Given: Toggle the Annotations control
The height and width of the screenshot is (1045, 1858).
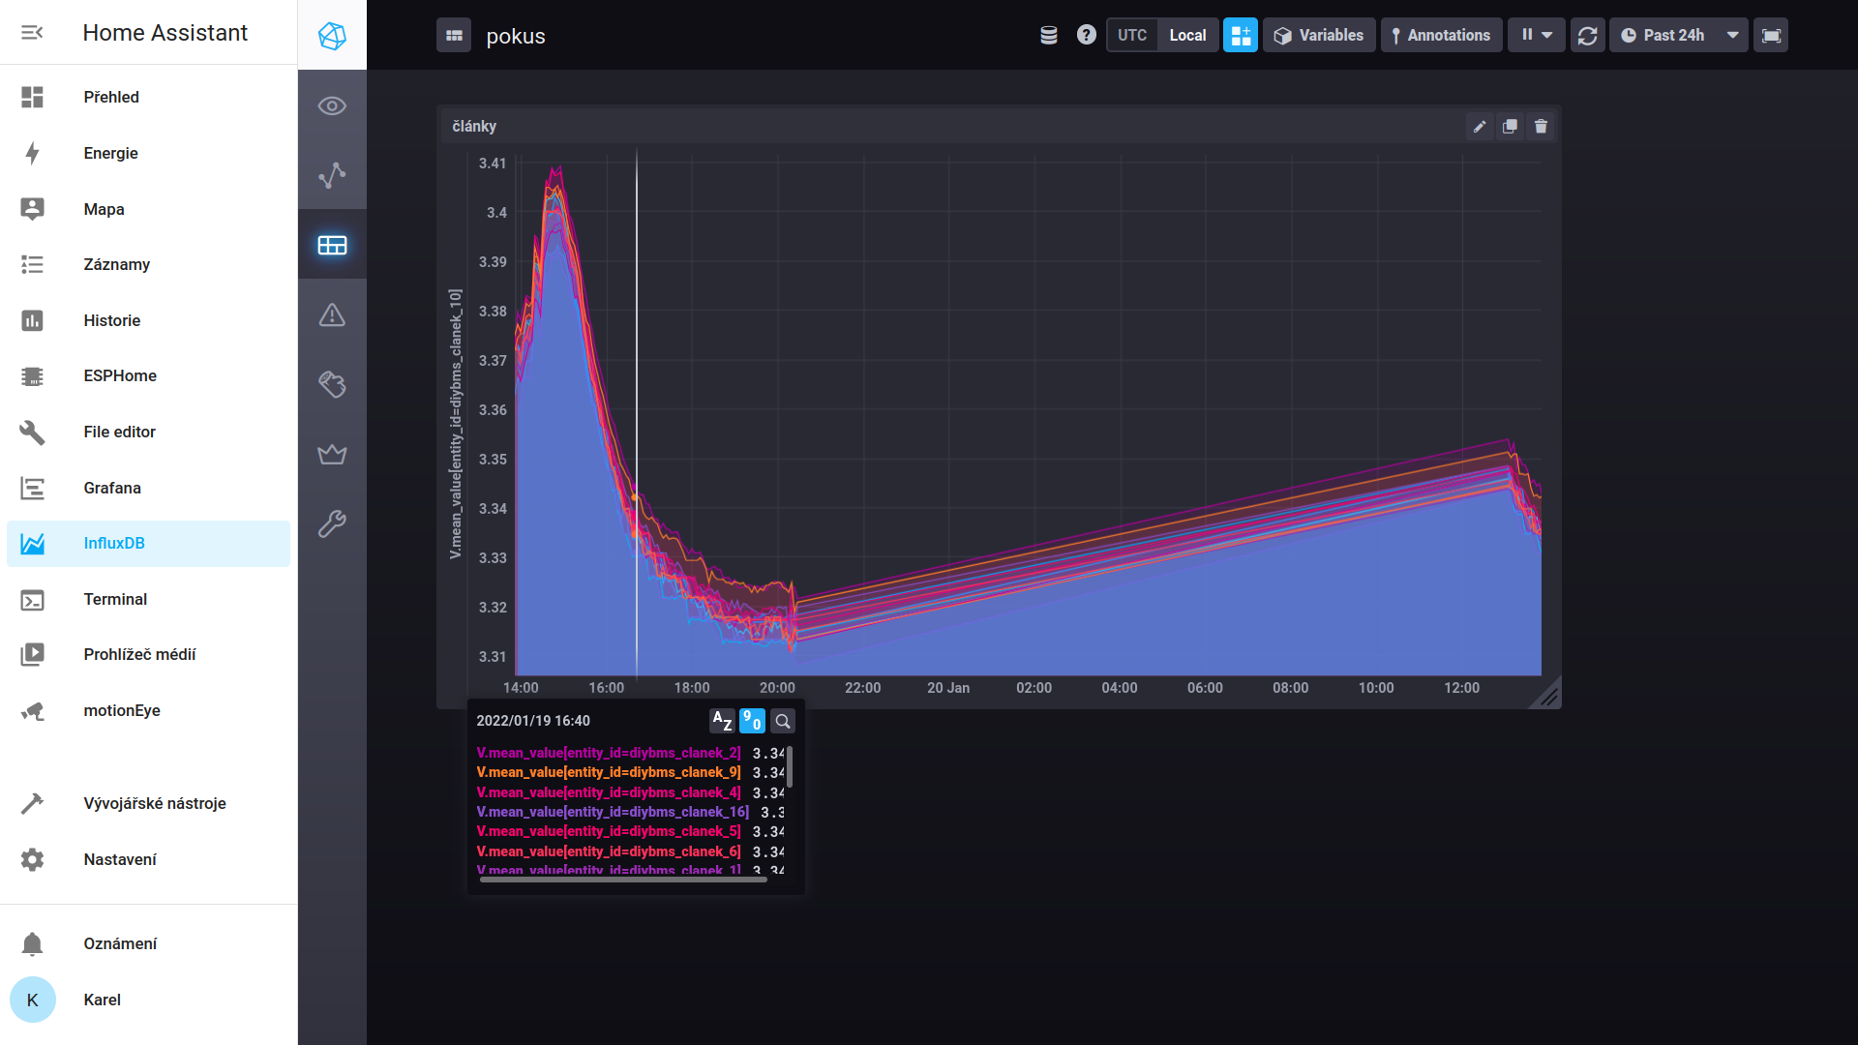Looking at the screenshot, I should tap(1441, 36).
